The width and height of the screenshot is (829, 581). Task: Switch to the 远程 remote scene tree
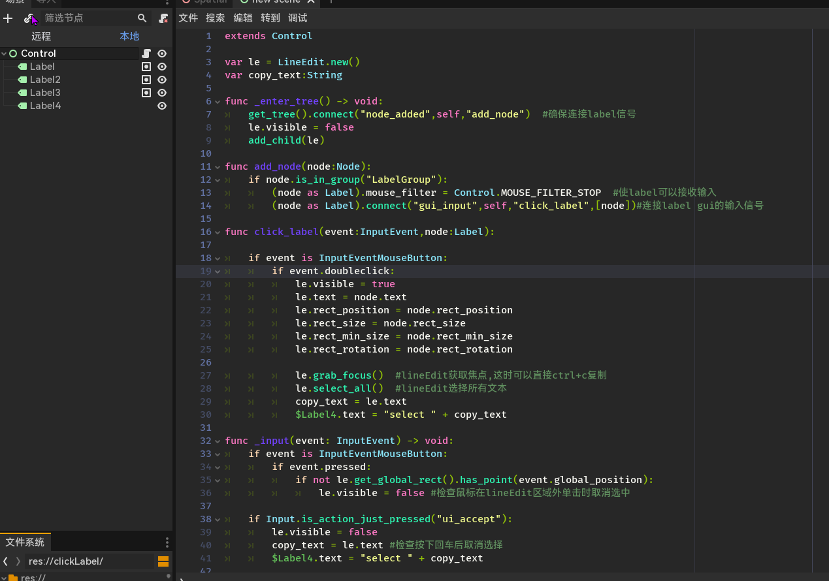click(x=41, y=37)
